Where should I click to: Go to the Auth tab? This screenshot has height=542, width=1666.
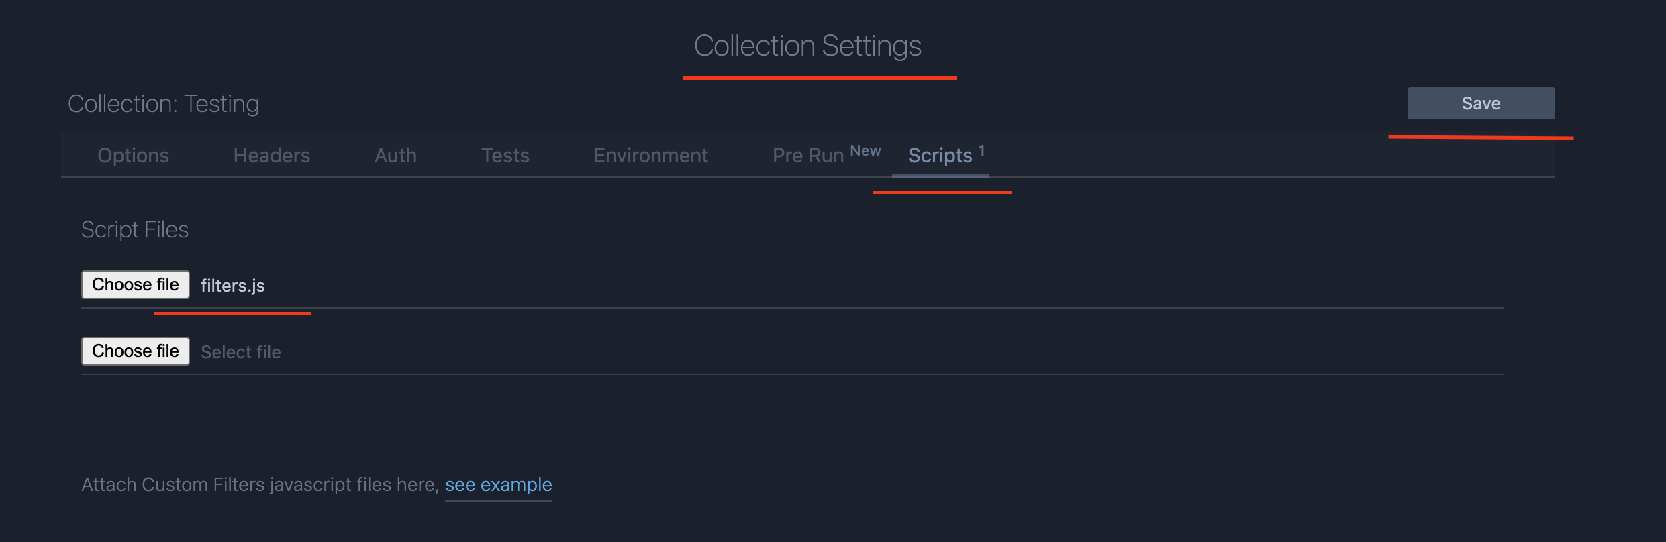tap(395, 155)
